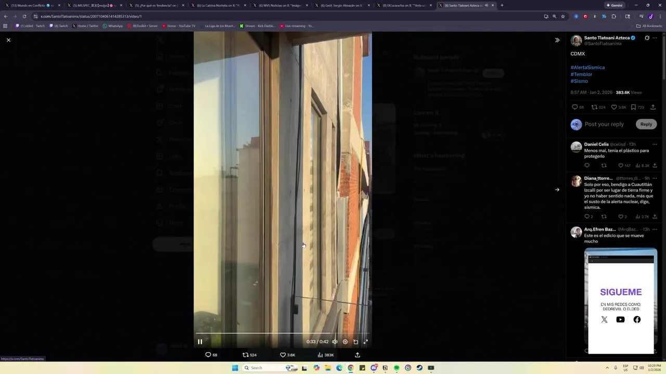Open Steam from the taskbar
The image size is (666, 374).
(x=419, y=368)
